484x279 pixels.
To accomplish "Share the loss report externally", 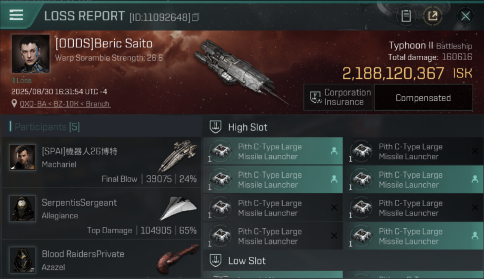I will tap(433, 16).
